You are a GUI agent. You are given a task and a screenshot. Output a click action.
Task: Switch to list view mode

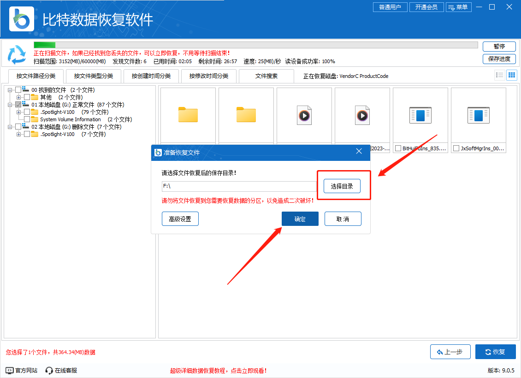point(499,75)
